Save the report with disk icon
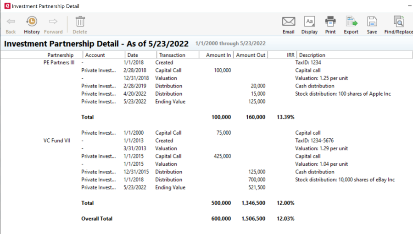Image resolution: width=413 pixels, height=234 pixels. [372, 22]
